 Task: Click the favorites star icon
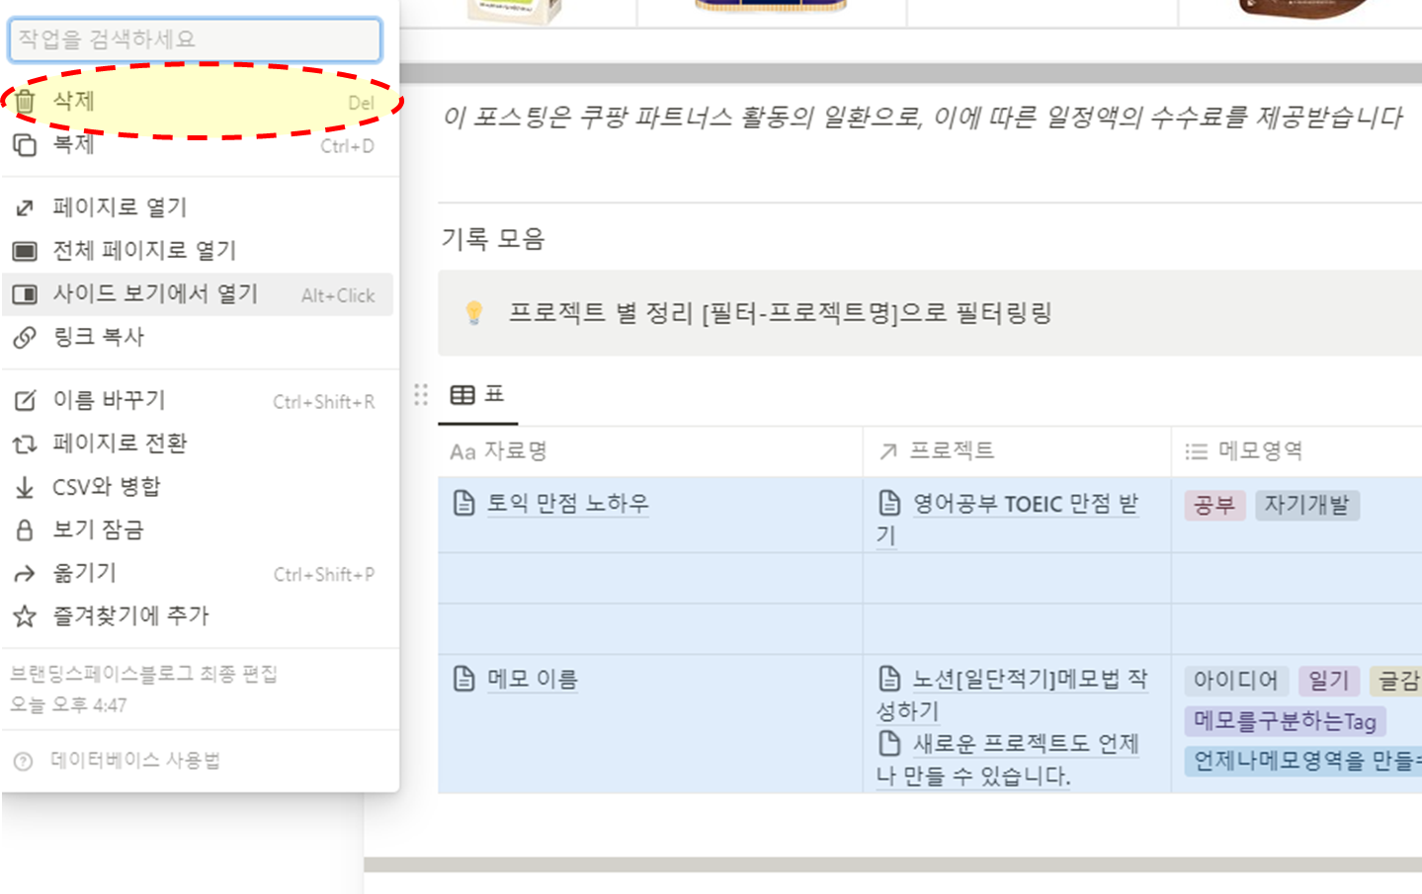25,616
